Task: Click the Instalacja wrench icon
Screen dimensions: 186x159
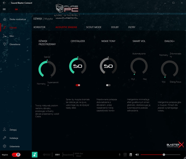Action: (x=4, y=138)
